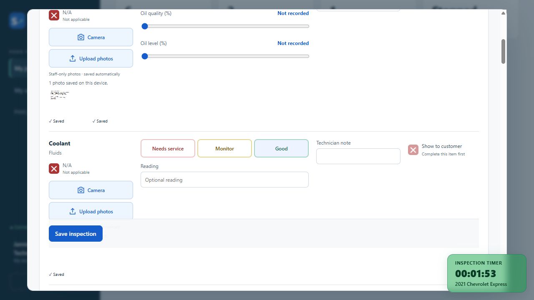Image resolution: width=534 pixels, height=300 pixels.
Task: Click the scrollbar up arrow
Action: pyautogui.click(x=503, y=13)
